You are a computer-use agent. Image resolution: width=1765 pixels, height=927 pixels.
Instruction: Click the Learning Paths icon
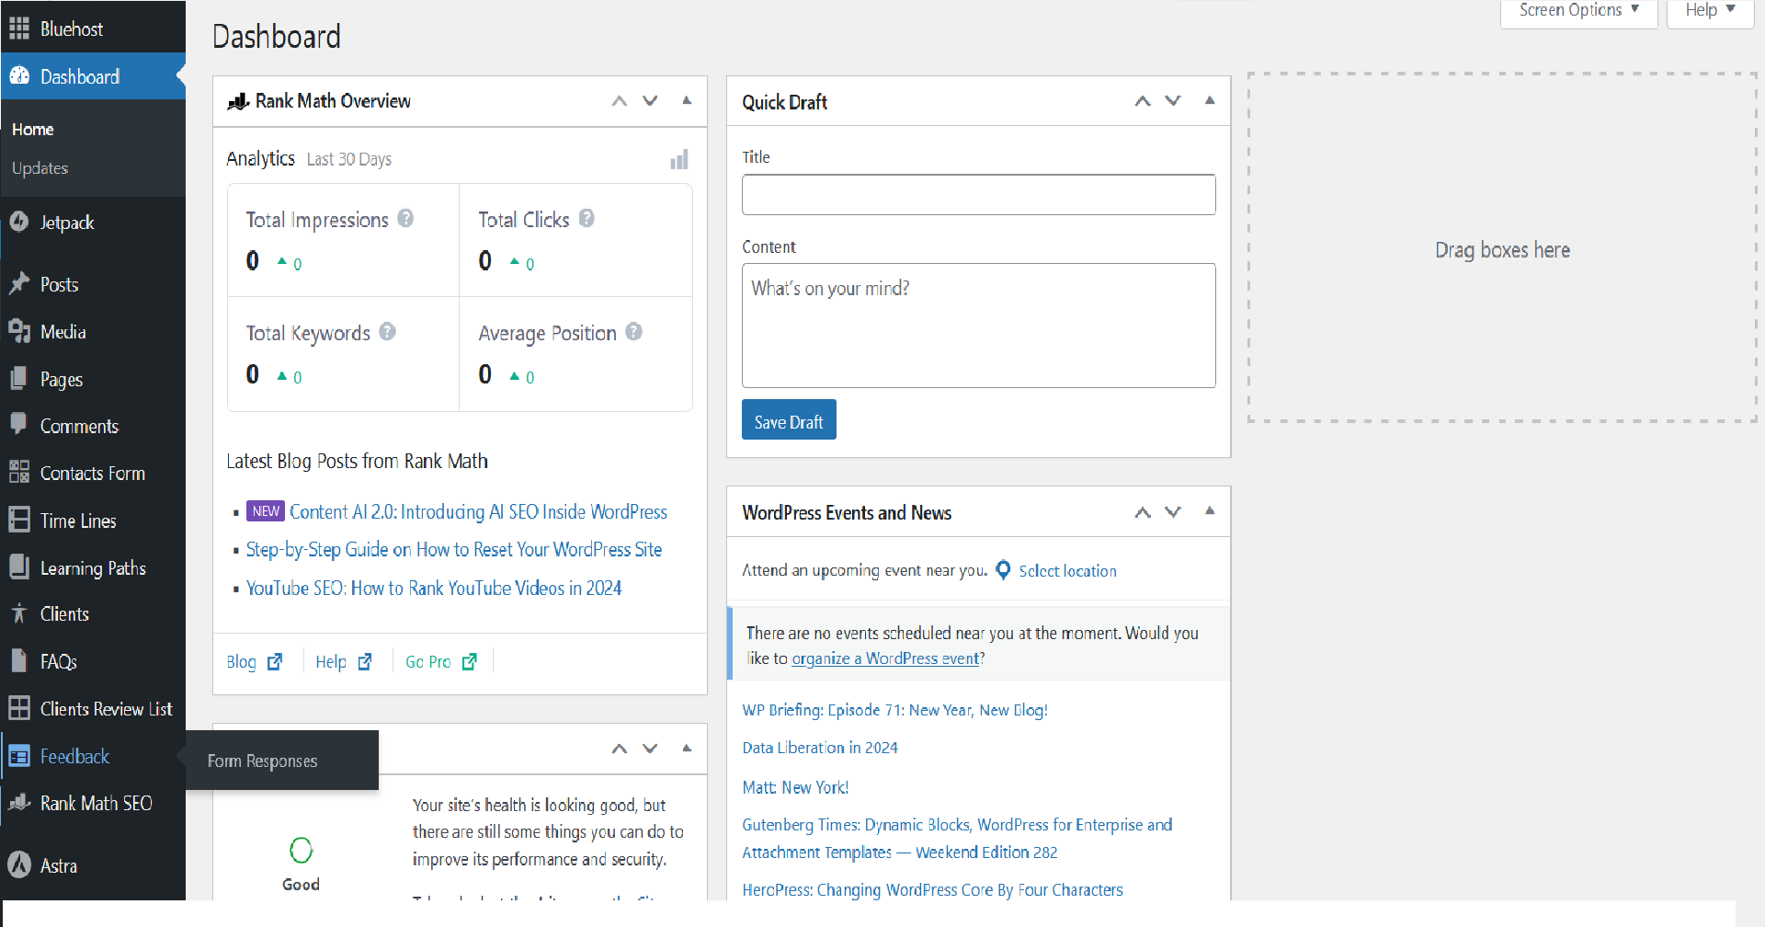pos(19,566)
